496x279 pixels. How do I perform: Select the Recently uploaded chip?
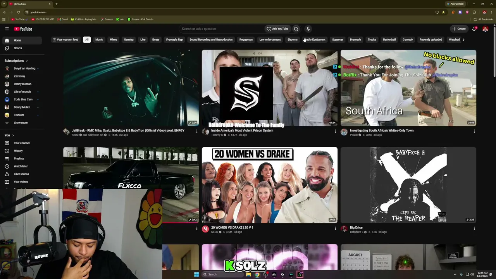(x=431, y=40)
